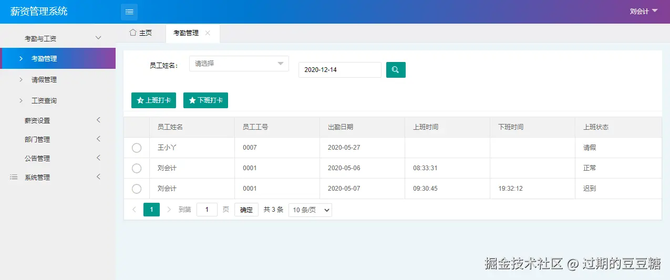Viewport: 670px width, 280px height.
Task: Open the 刘会计 user menu dropdown
Action: click(644, 12)
